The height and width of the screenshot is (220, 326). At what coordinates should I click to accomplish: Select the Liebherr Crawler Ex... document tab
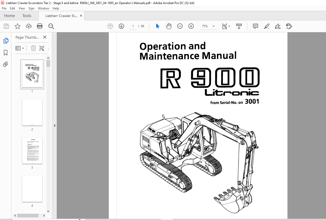(61, 16)
